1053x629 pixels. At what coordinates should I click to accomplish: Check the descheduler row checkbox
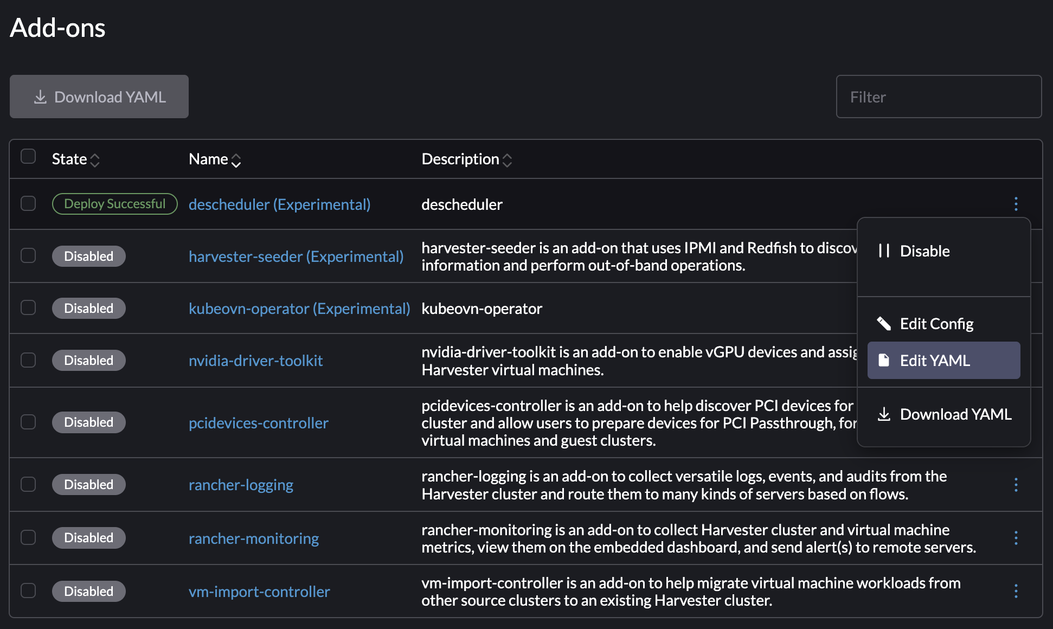coord(28,203)
